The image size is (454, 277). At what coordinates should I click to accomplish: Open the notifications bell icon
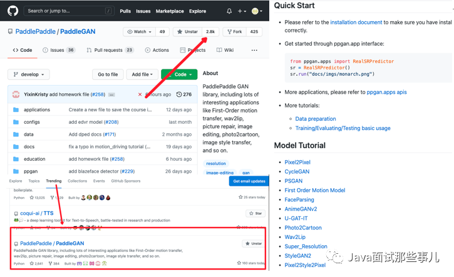(229, 11)
